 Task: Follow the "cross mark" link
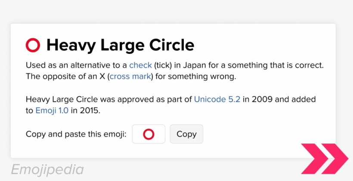[130, 77]
